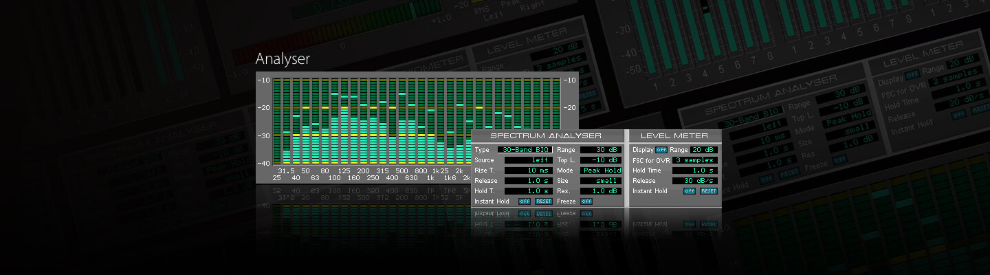This screenshot has width=990, height=275.
Task: Click the spectrum bar above the 31.5 label
Action: (287, 122)
